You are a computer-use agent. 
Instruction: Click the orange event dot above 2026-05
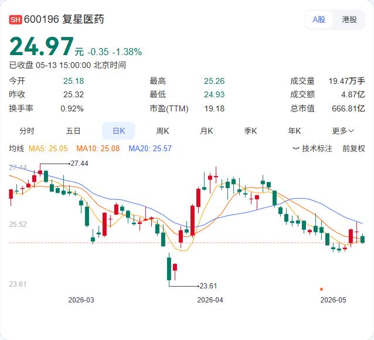click(x=321, y=289)
